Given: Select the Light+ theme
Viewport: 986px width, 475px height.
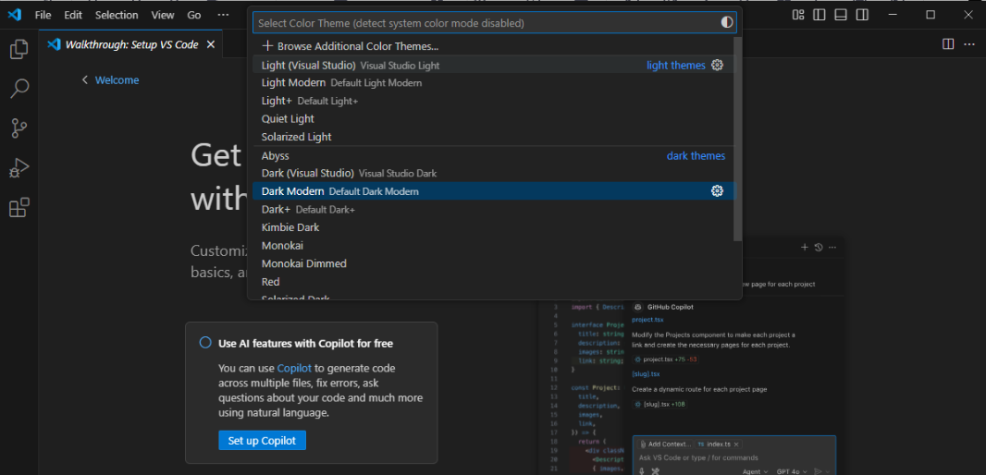Looking at the screenshot, I should 493,101.
